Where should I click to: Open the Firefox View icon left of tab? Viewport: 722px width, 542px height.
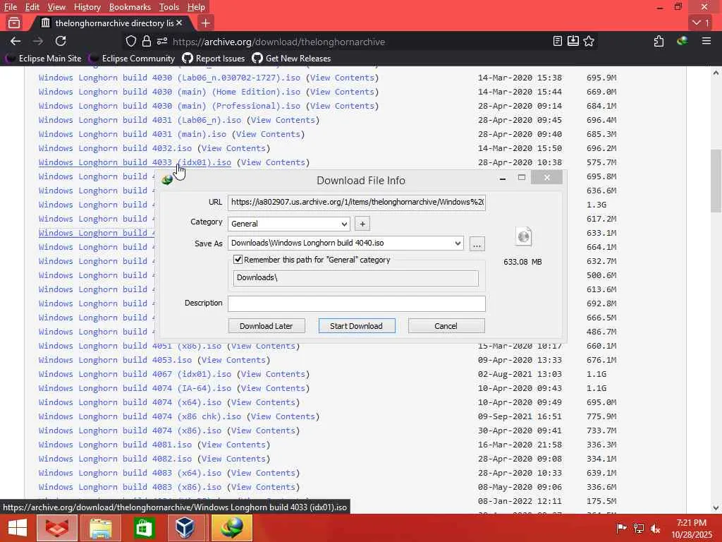[14, 23]
